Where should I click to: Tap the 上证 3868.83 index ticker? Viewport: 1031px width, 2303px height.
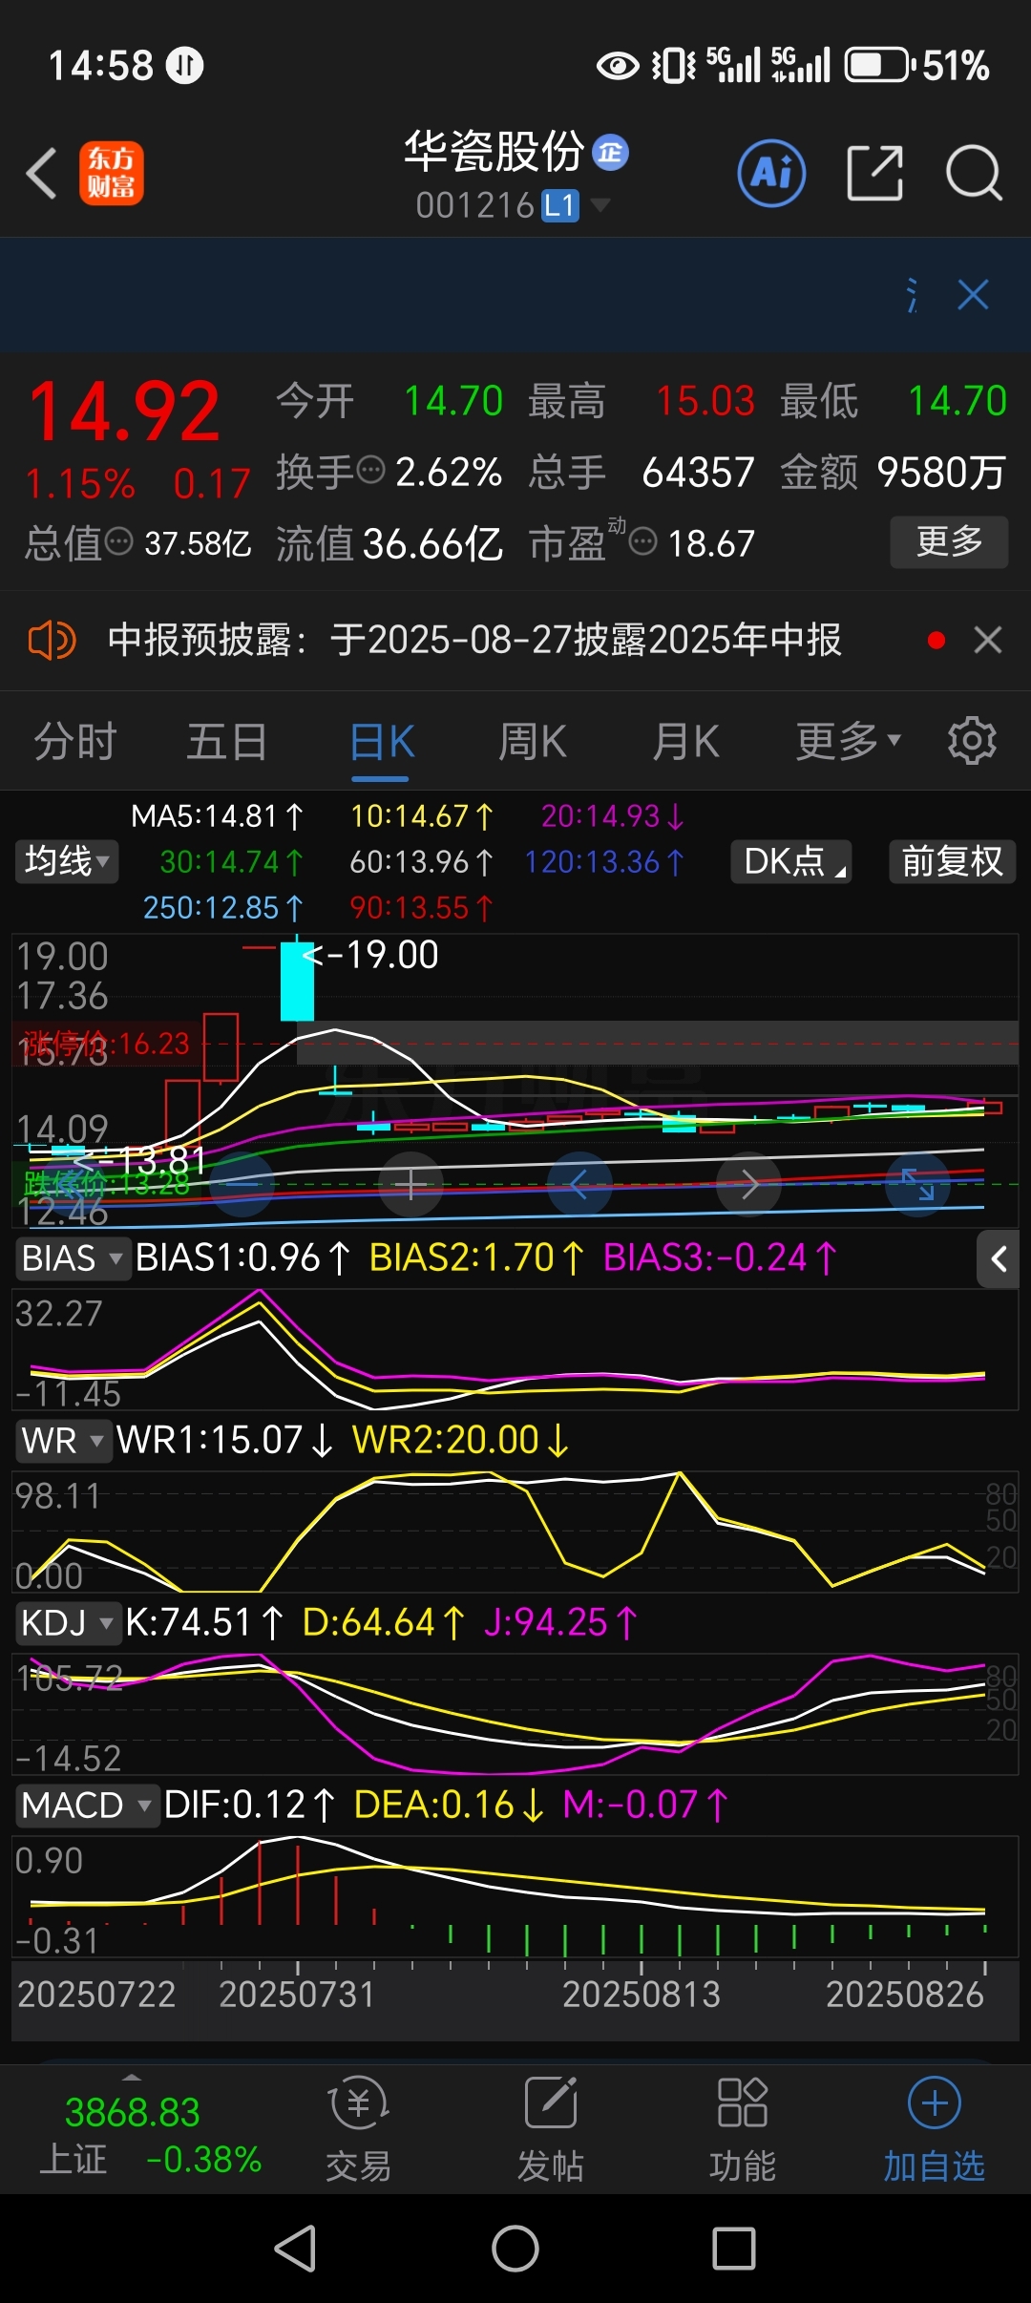pos(150,2135)
